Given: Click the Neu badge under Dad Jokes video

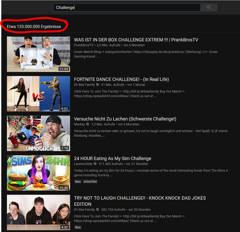Looking at the screenshot, I should 78,227.
